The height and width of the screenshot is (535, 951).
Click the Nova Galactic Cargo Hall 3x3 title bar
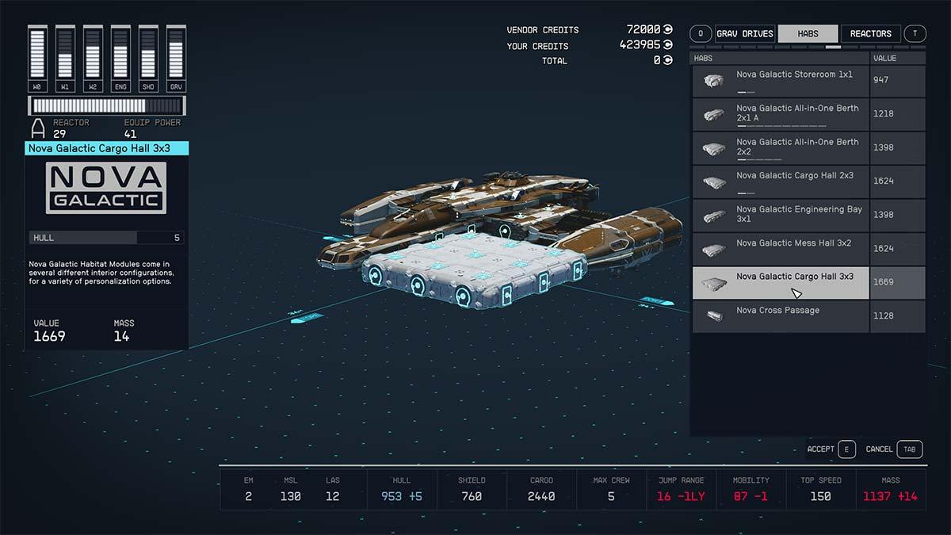pyautogui.click(x=107, y=148)
